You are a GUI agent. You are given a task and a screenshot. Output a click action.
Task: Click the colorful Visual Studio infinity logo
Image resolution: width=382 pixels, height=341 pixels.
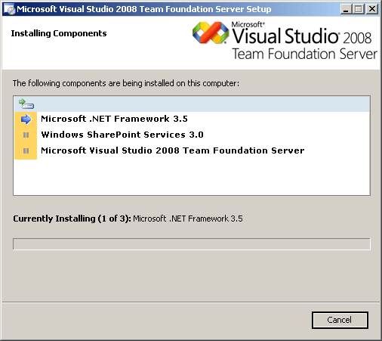211,33
